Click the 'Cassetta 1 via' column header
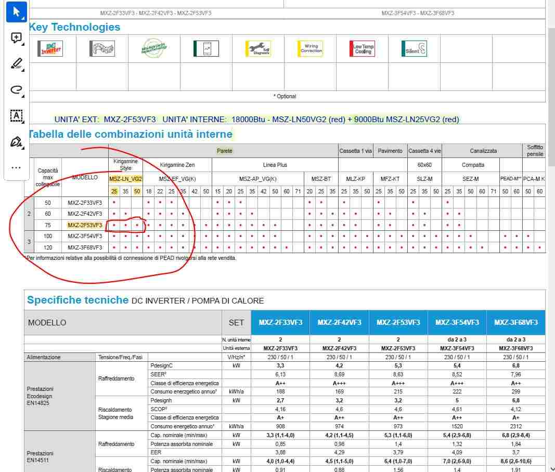The image size is (555, 472). [x=355, y=151]
